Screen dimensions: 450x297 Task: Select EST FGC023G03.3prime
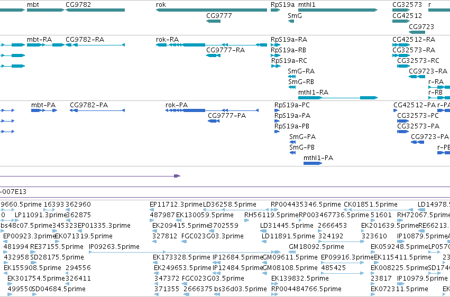pos(213,236)
